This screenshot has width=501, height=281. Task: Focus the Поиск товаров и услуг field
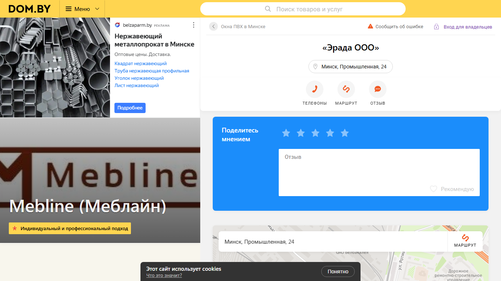point(303,9)
